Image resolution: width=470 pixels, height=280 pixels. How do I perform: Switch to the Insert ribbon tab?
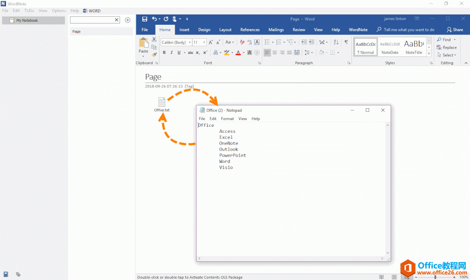pyautogui.click(x=184, y=30)
